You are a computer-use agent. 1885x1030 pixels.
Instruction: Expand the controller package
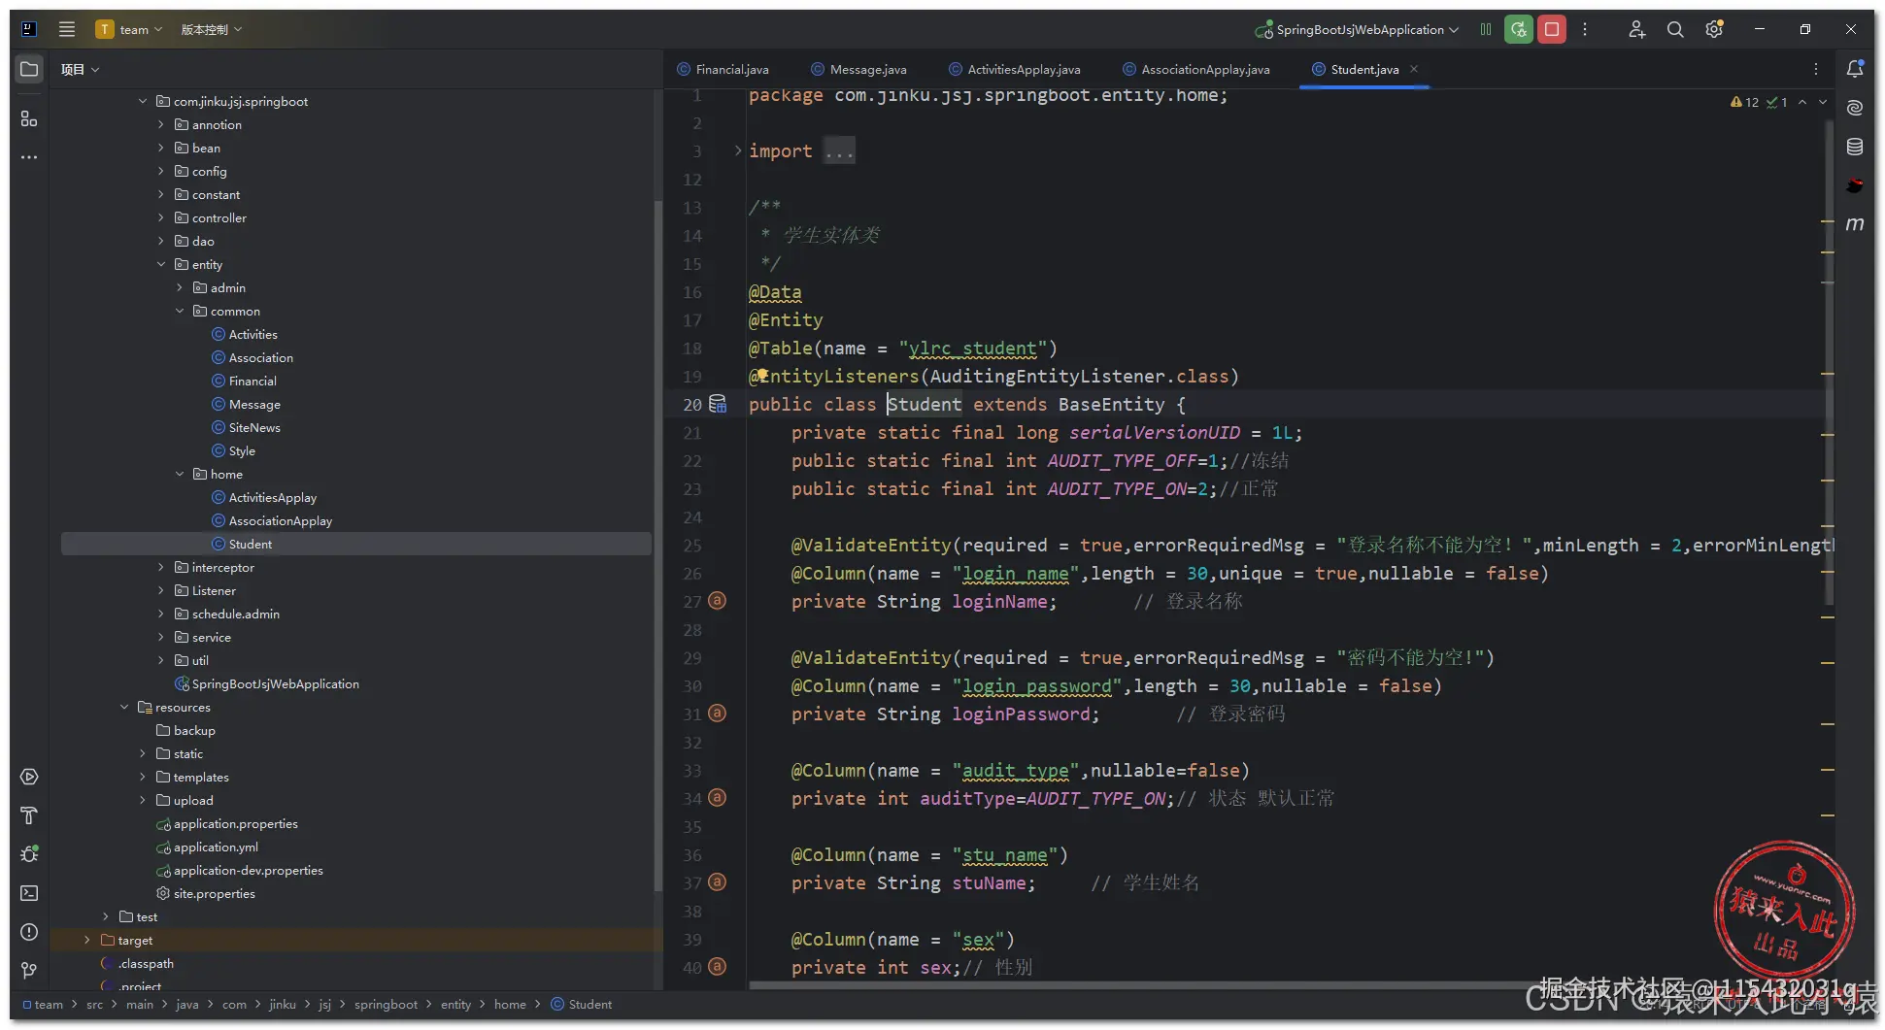click(161, 217)
